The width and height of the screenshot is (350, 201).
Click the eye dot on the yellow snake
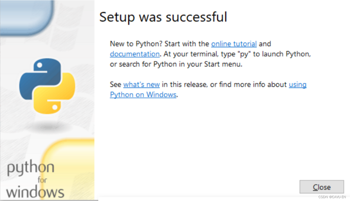[x=55, y=107]
